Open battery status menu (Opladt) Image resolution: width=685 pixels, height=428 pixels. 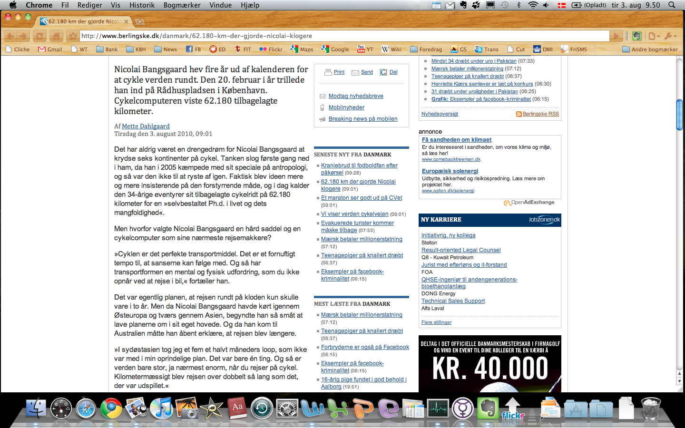[589, 5]
